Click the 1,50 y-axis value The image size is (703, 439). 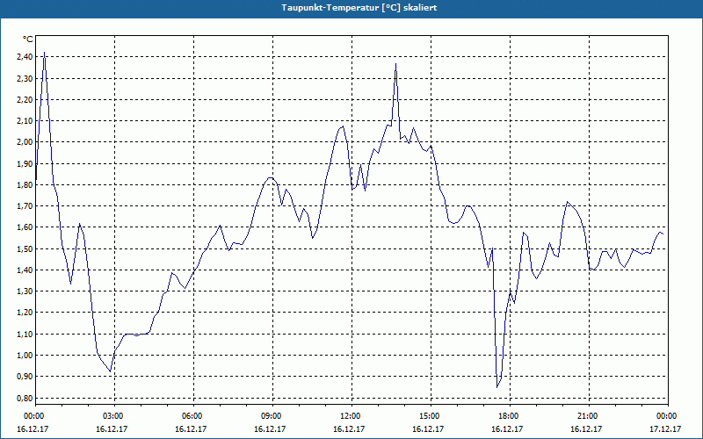(x=25, y=248)
